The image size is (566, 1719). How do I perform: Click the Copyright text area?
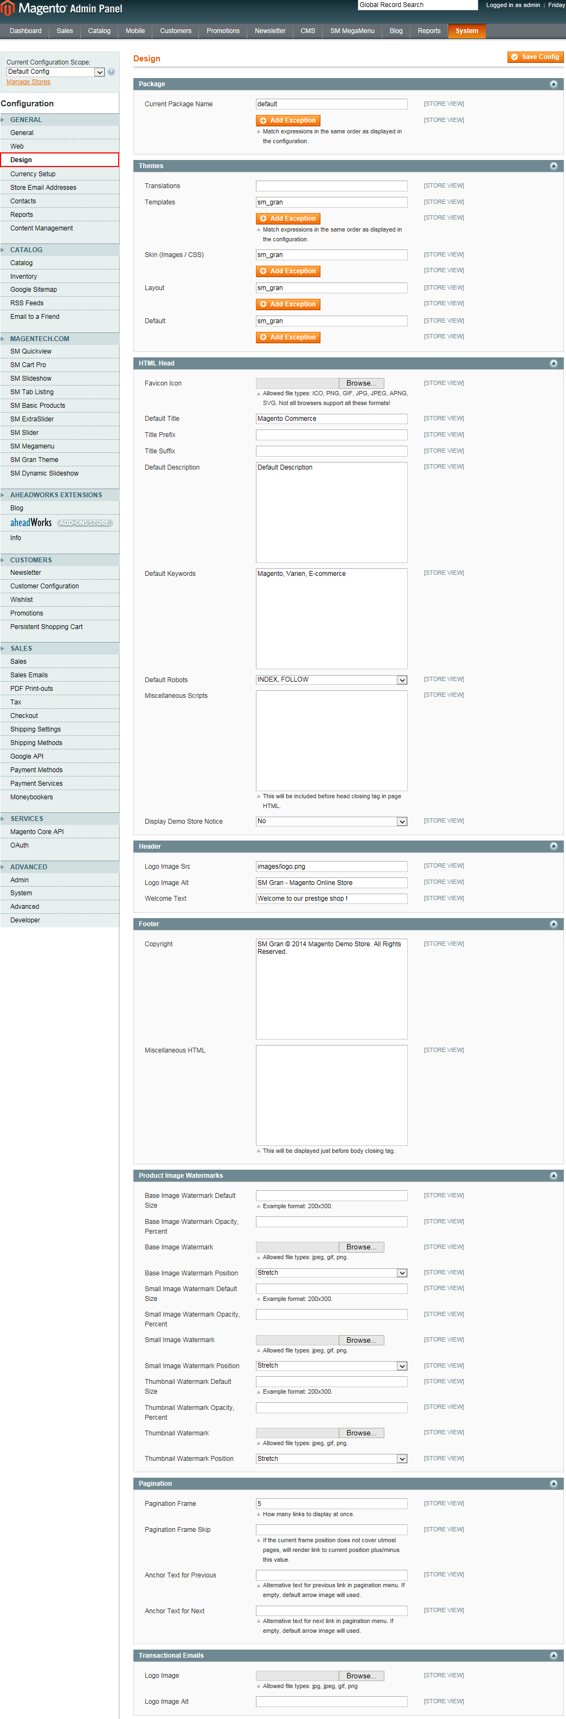tap(332, 990)
